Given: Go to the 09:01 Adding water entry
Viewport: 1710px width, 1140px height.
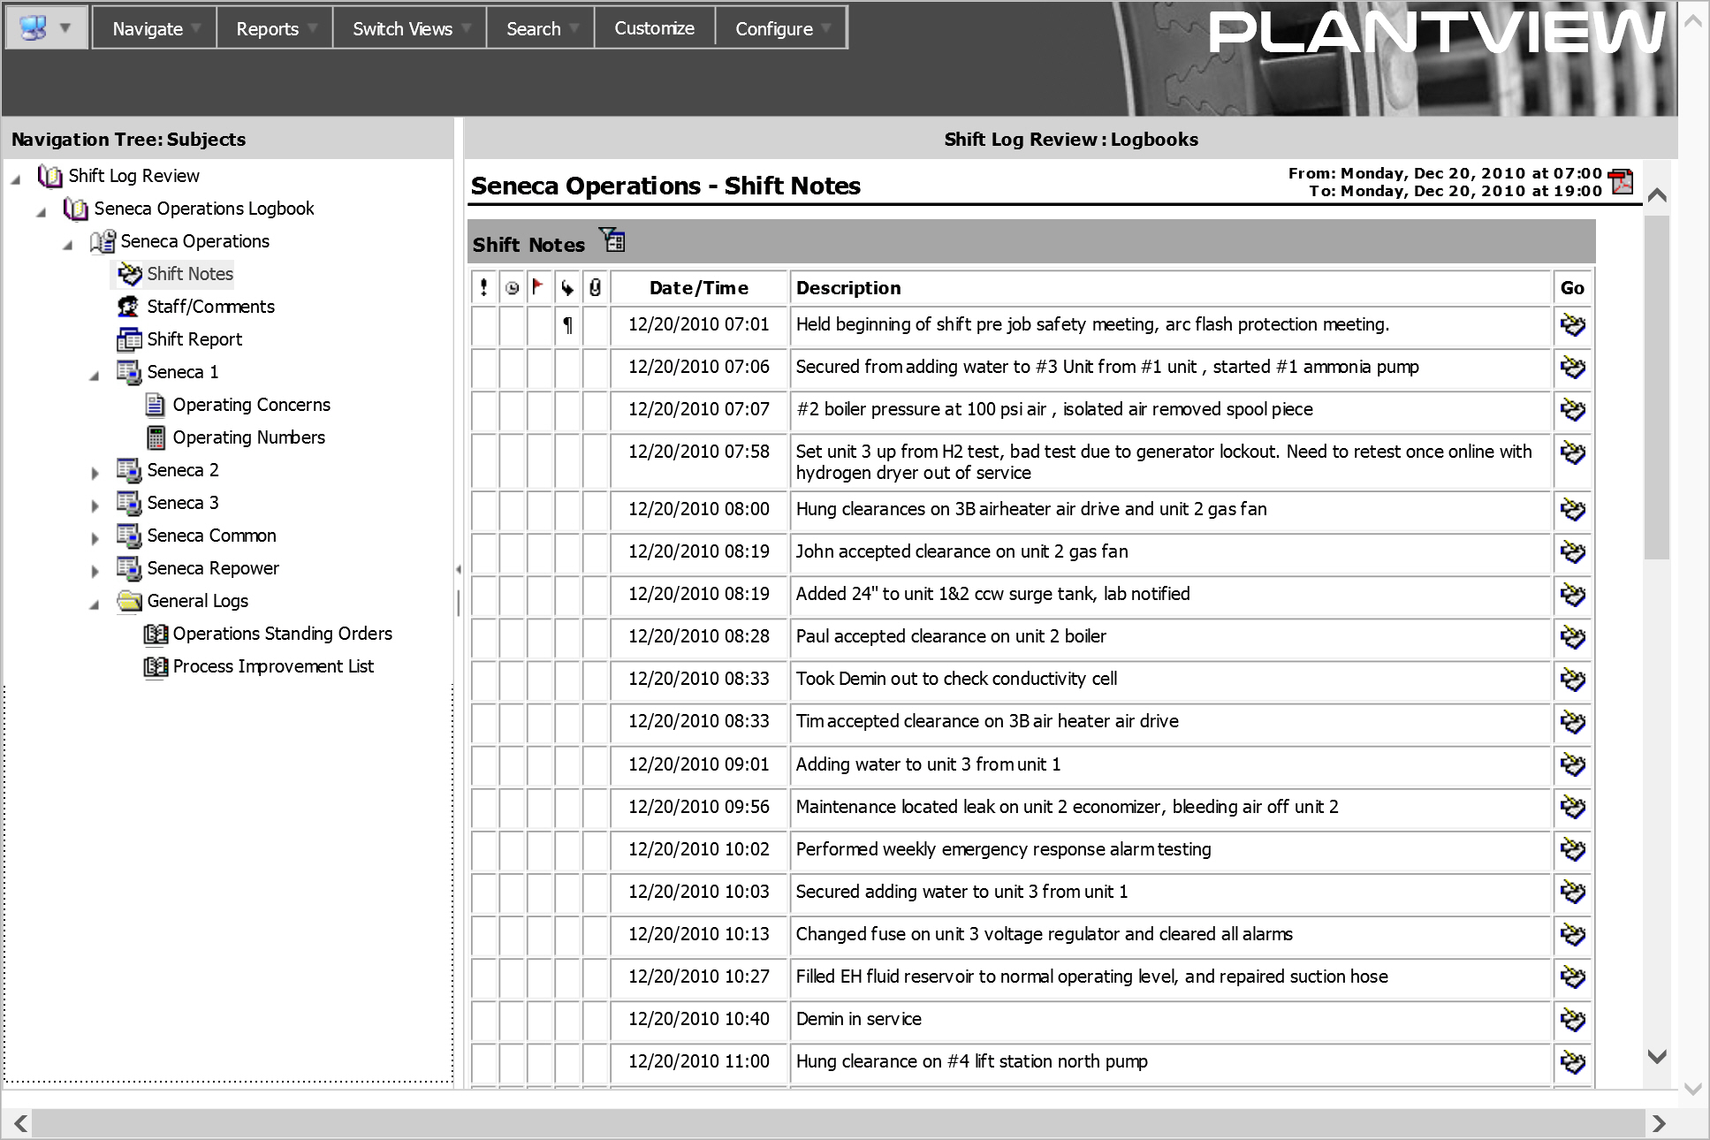Looking at the screenshot, I should [1573, 764].
